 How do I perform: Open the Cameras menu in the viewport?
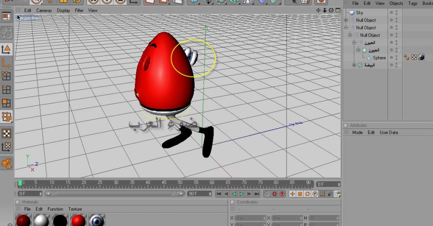(44, 10)
